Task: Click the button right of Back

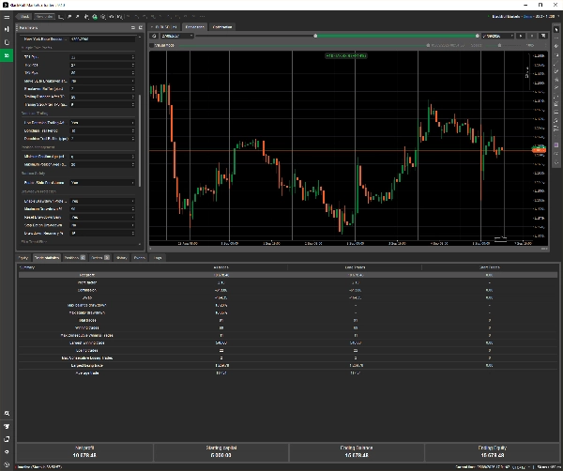Action: click(x=44, y=17)
